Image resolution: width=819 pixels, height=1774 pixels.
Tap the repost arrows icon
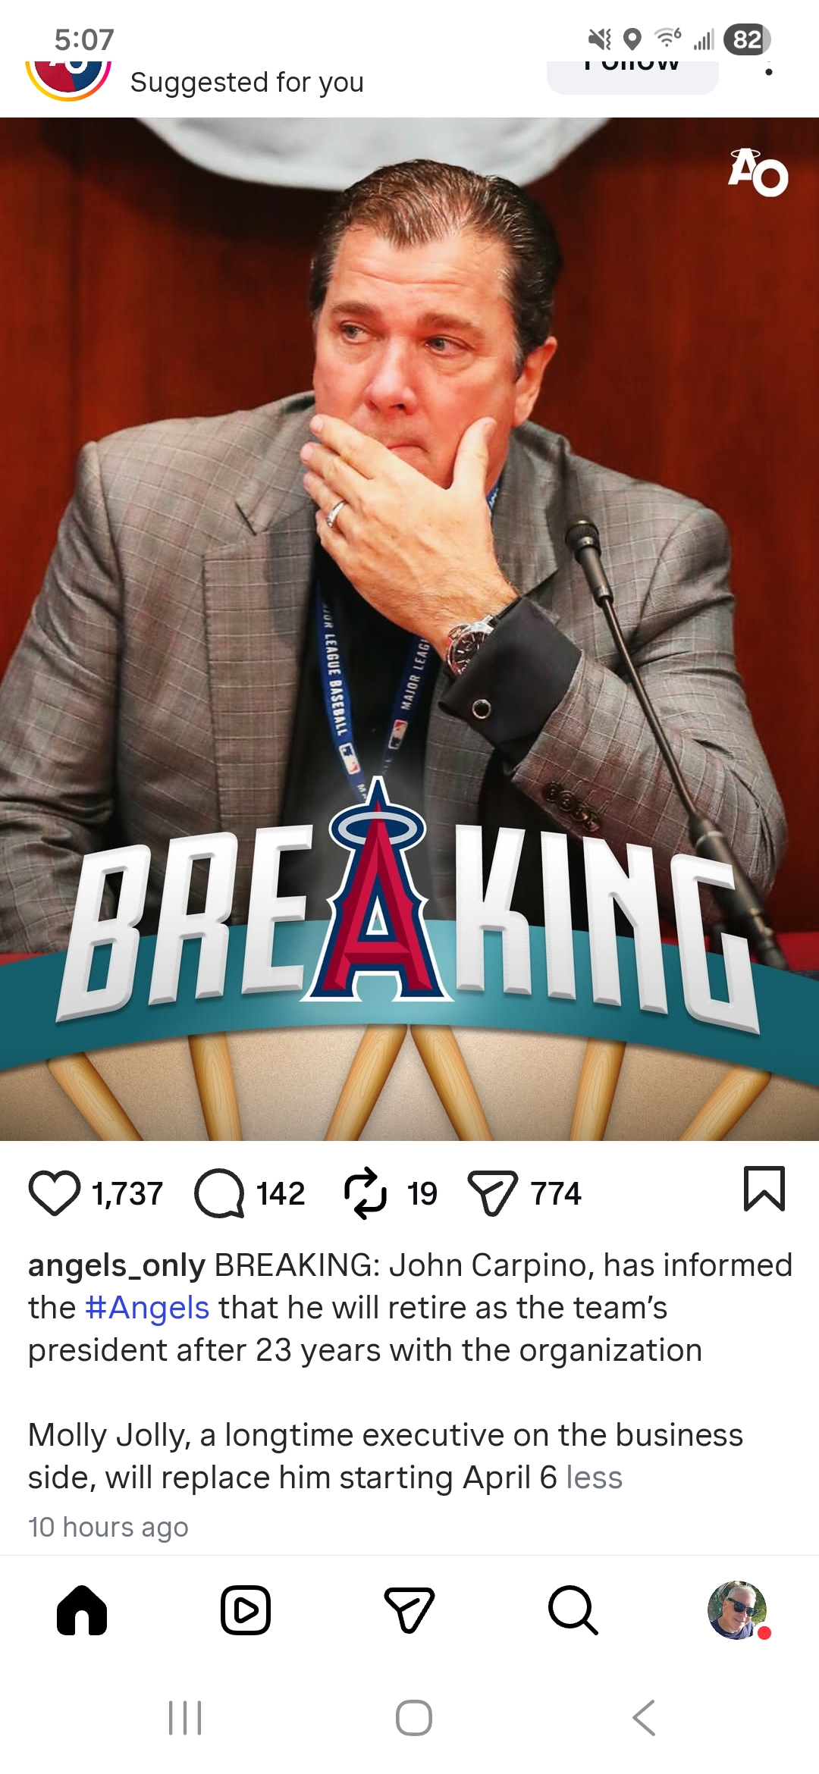pos(366,1193)
